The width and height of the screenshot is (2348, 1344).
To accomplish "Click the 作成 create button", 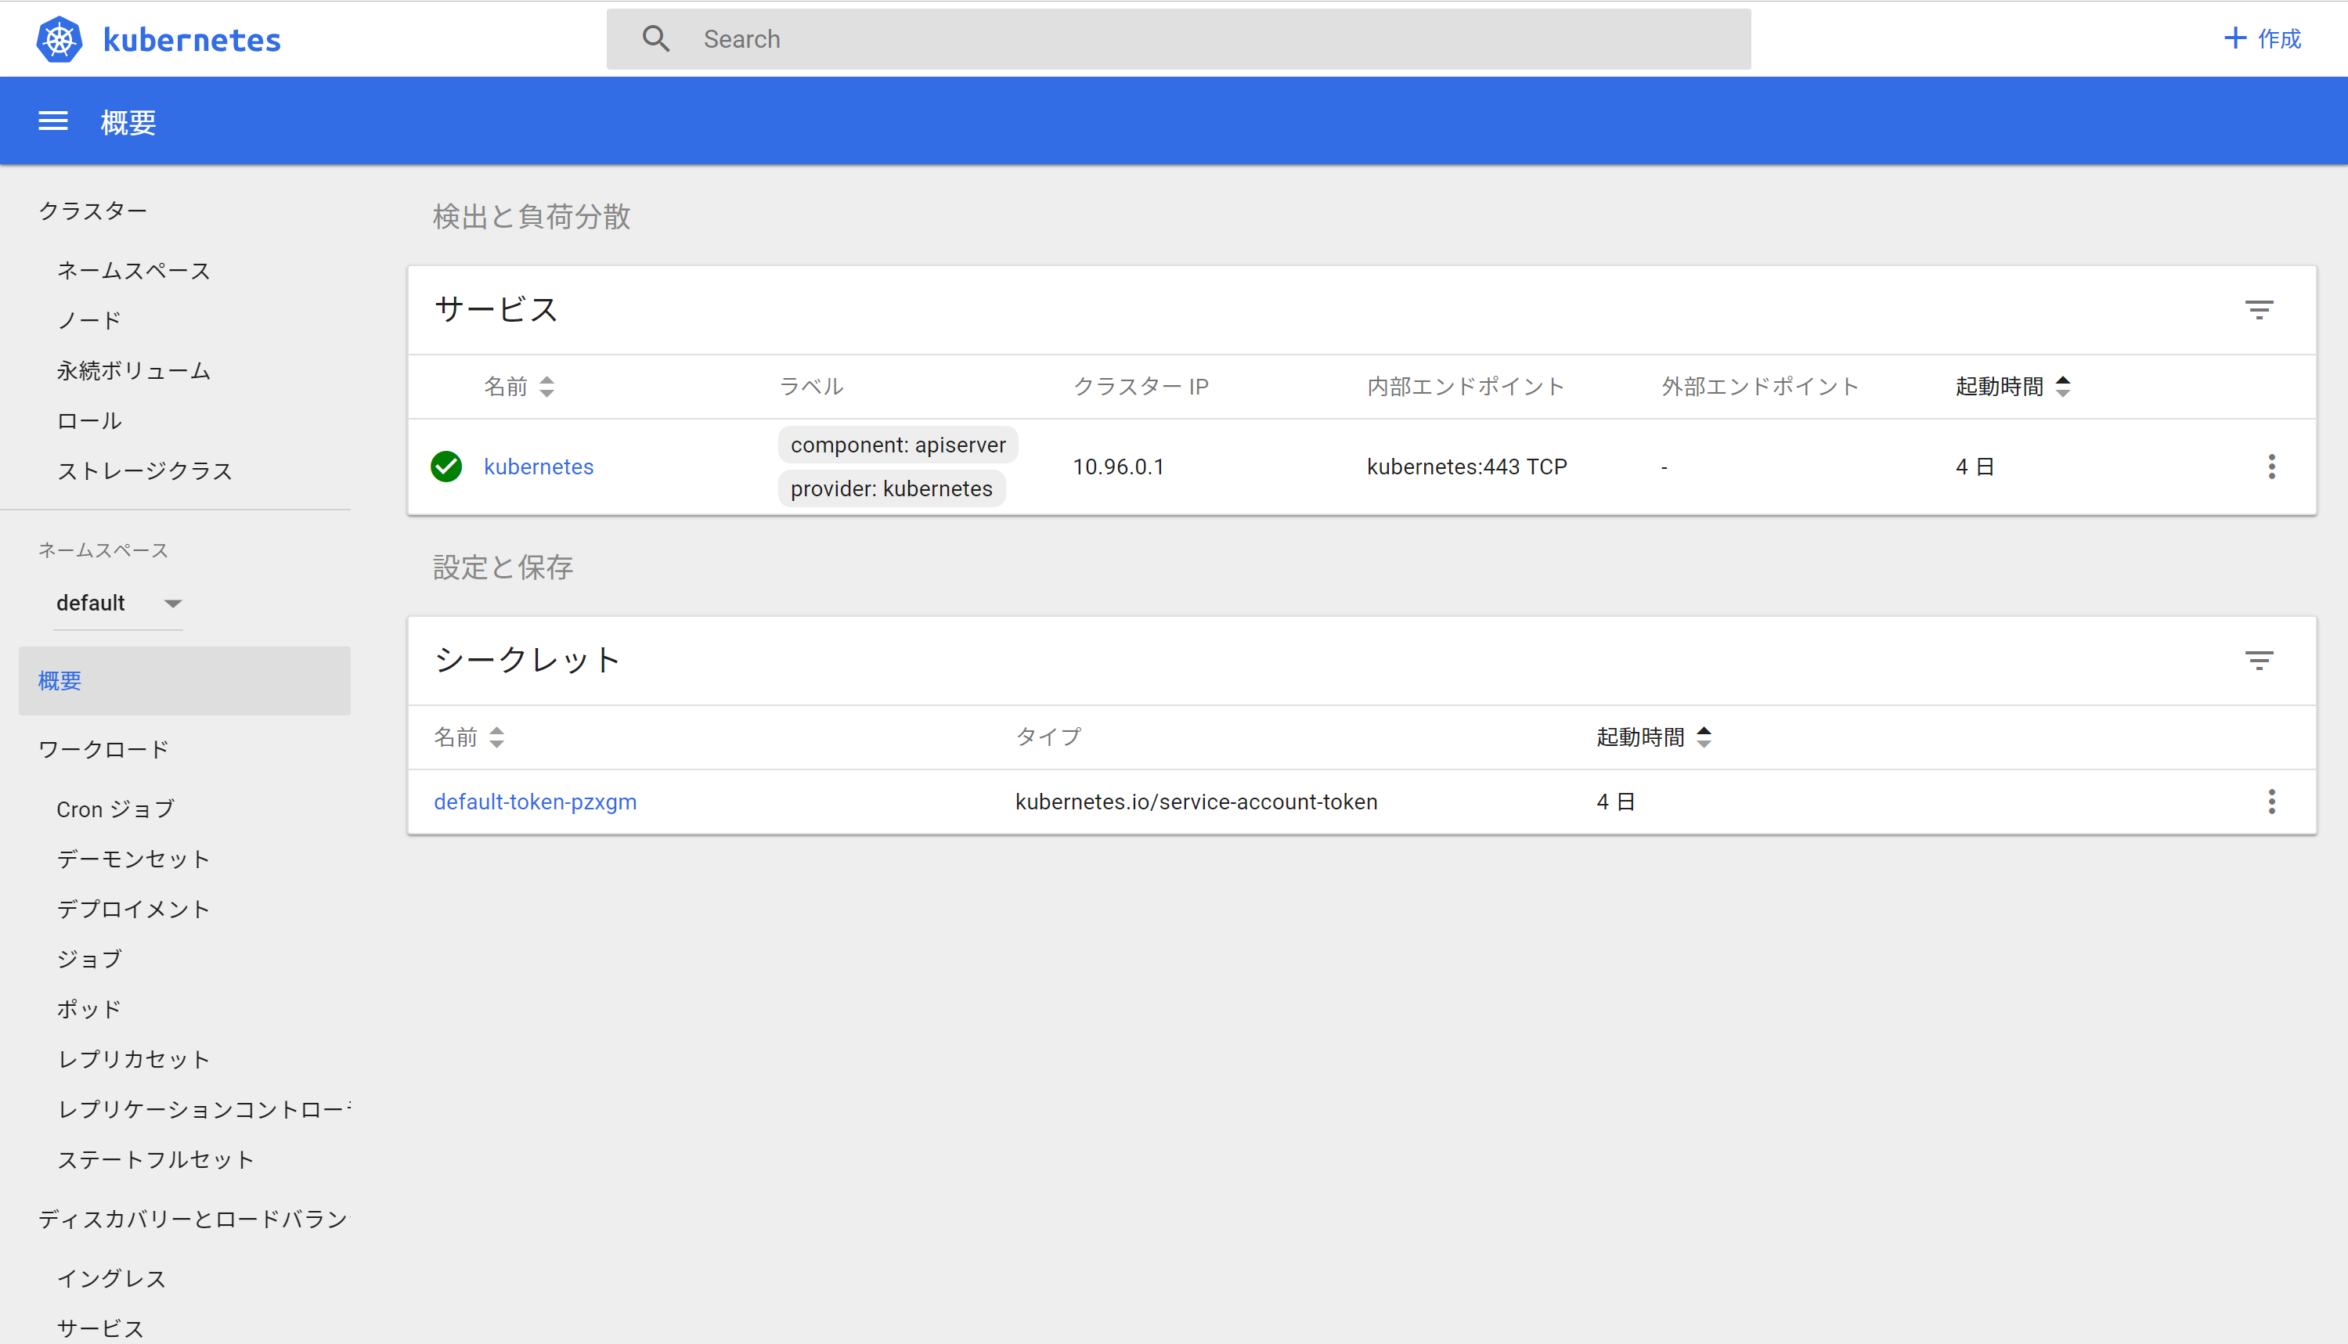I will [x=2260, y=38].
